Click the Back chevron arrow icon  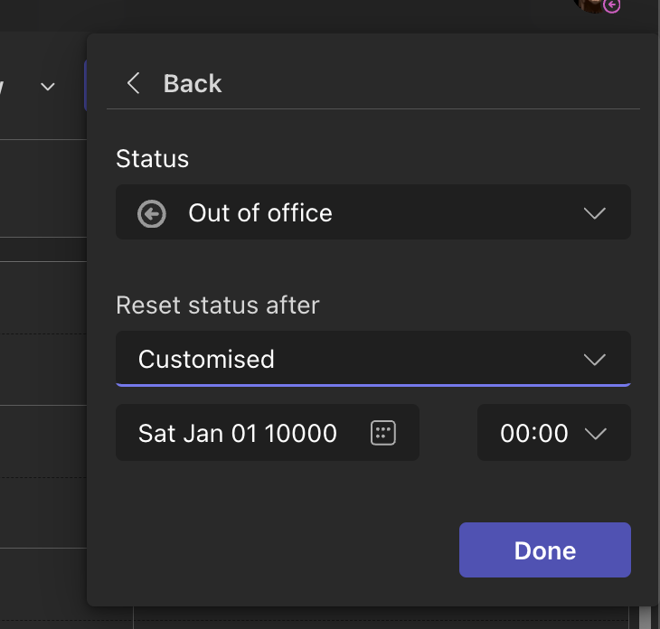point(134,84)
